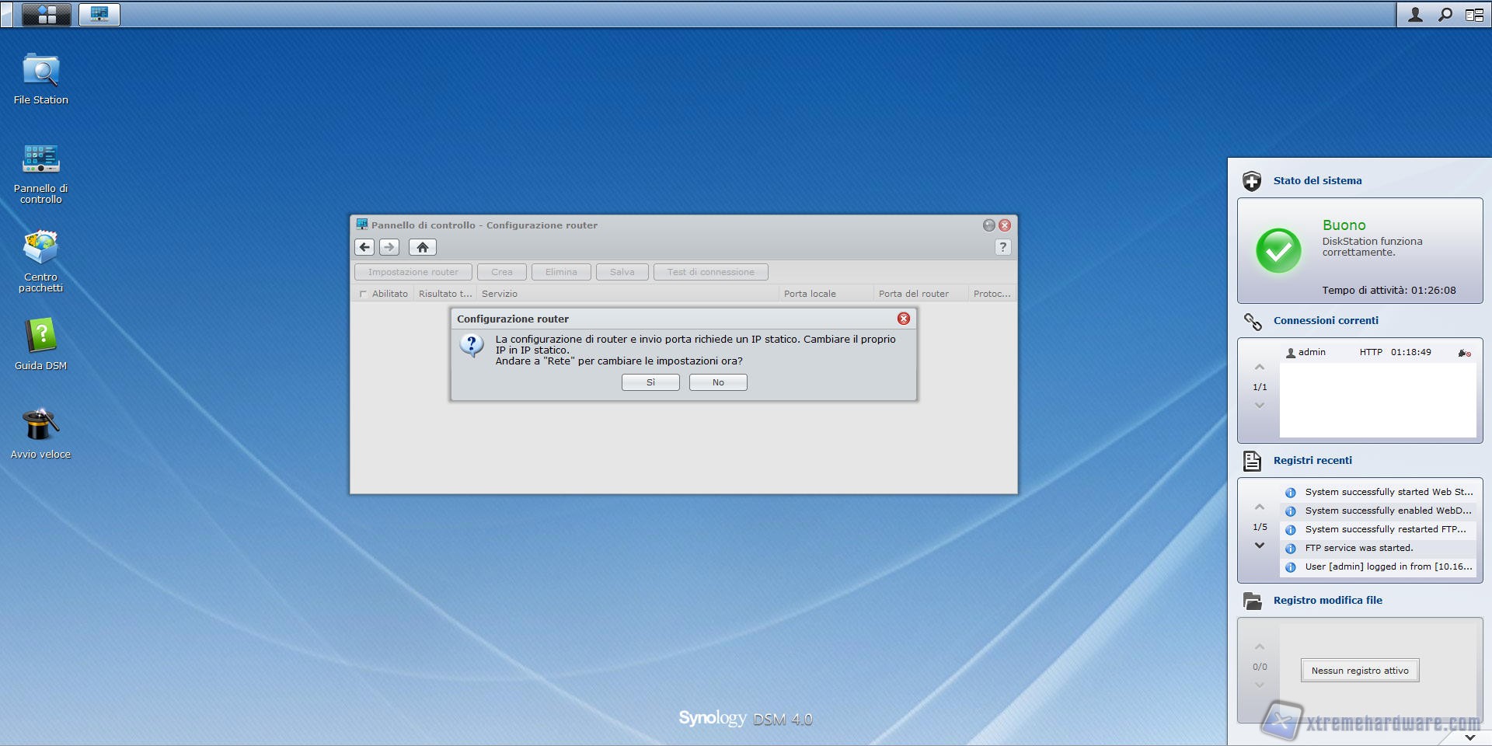Click the user account icon
The width and height of the screenshot is (1492, 746).
click(1415, 15)
